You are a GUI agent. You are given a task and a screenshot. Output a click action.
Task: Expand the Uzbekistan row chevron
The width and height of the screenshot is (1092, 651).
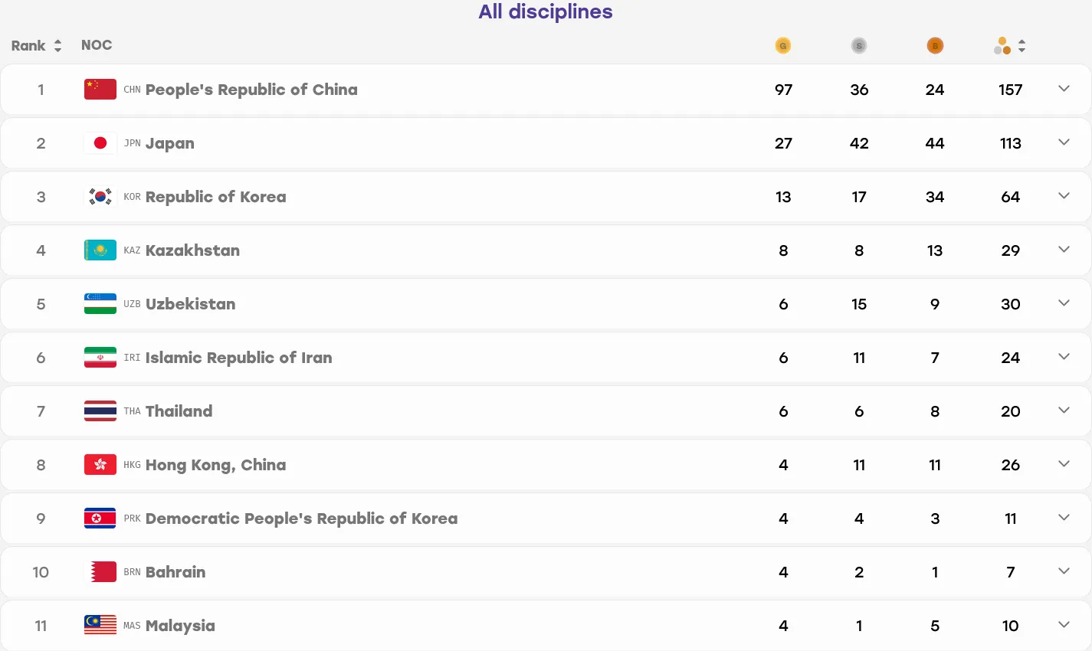(1064, 303)
